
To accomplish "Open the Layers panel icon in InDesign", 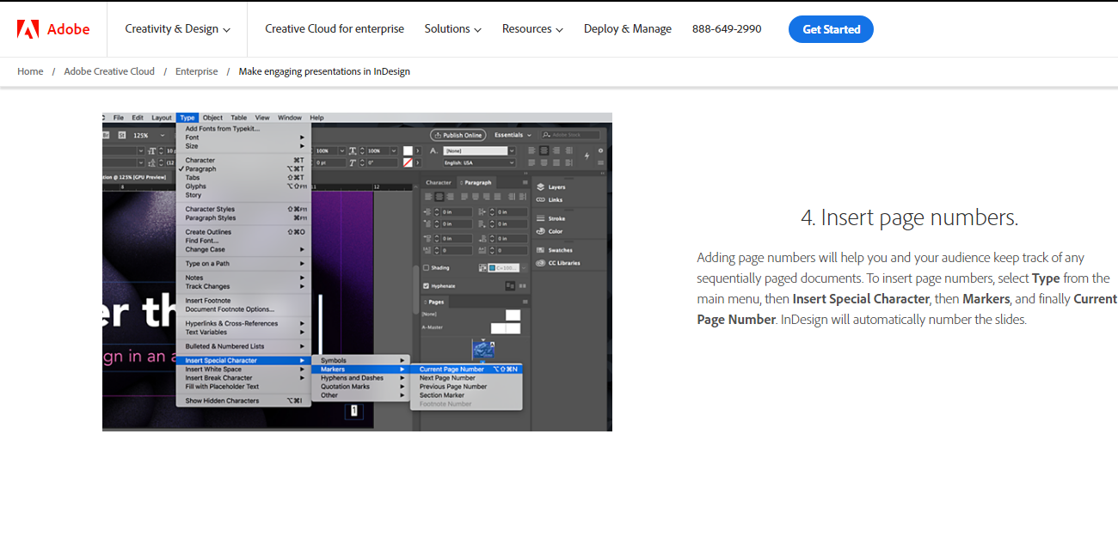I will pyautogui.click(x=539, y=186).
